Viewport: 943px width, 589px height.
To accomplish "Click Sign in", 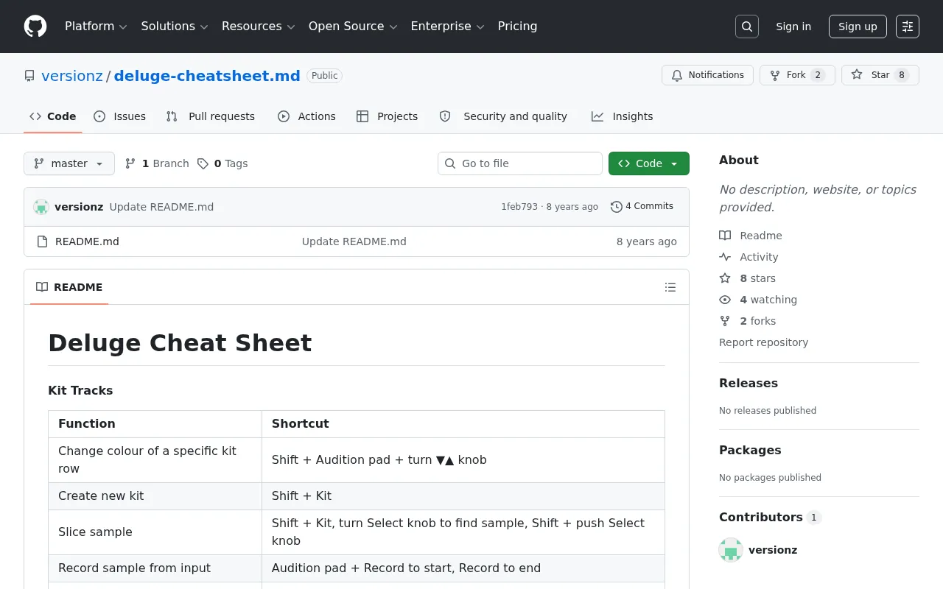I will point(793,27).
